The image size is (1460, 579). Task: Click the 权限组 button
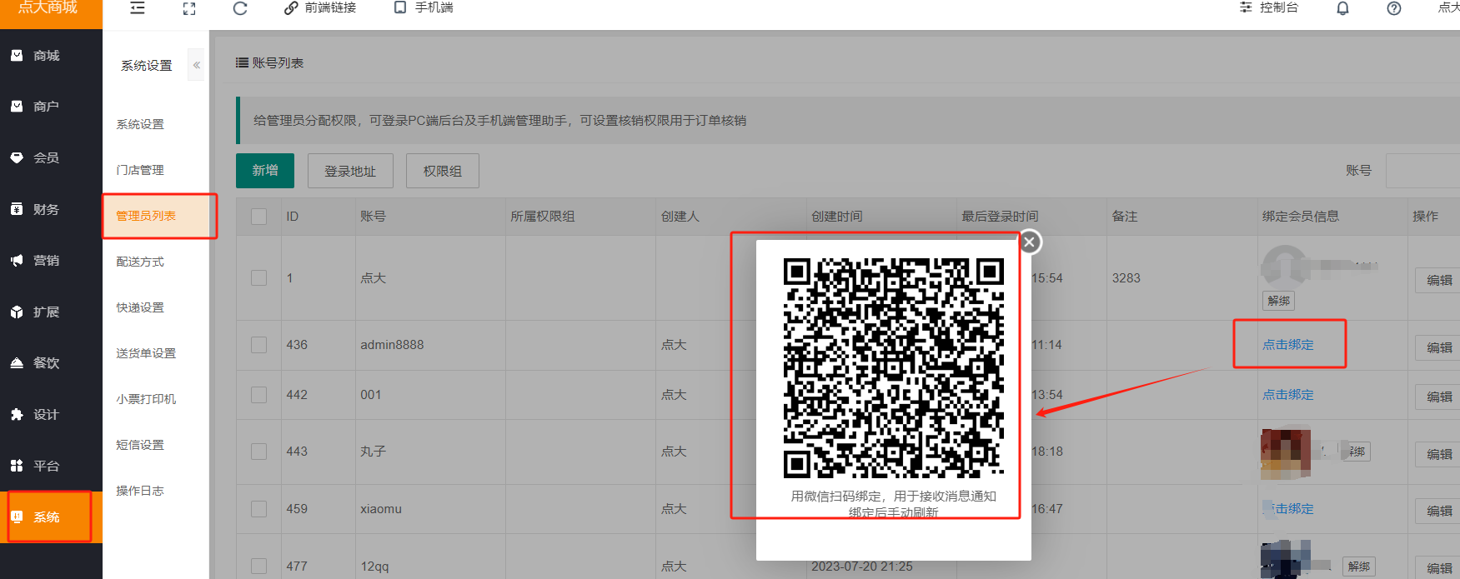coord(443,171)
